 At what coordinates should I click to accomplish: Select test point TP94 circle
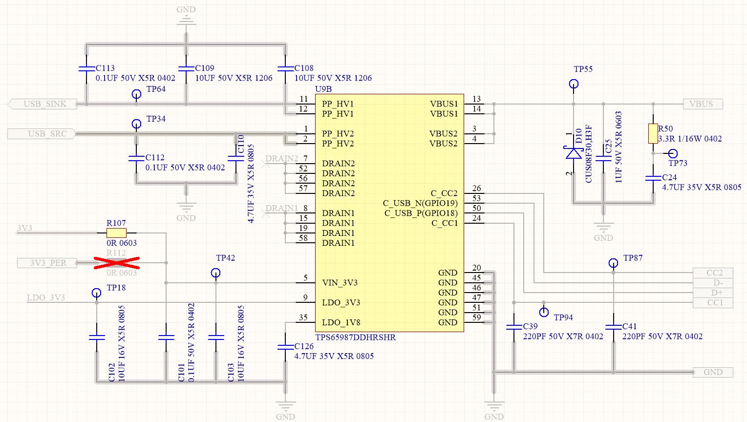click(544, 312)
